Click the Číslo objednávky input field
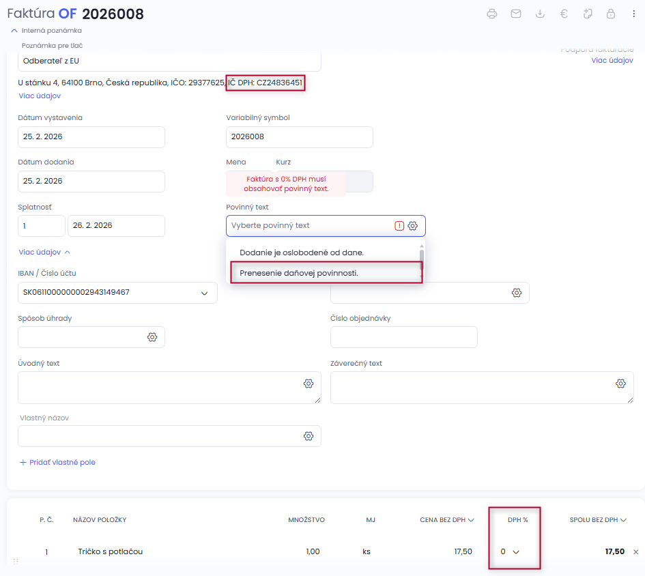 (403, 337)
